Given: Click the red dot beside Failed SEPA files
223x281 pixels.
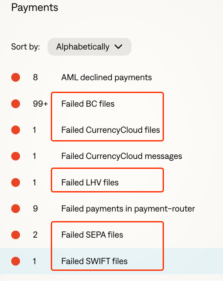Looking at the screenshot, I should pyautogui.click(x=16, y=235).
